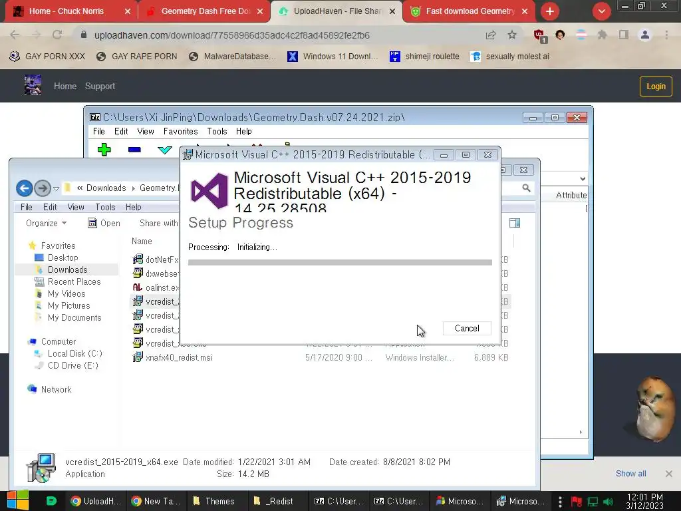Open Explorer recent locations dropdown arrow

pyautogui.click(x=56, y=188)
